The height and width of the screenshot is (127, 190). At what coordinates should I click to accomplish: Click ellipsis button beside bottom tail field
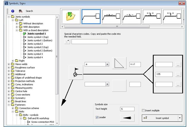178,84
